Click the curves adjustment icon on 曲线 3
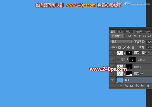 (123, 60)
